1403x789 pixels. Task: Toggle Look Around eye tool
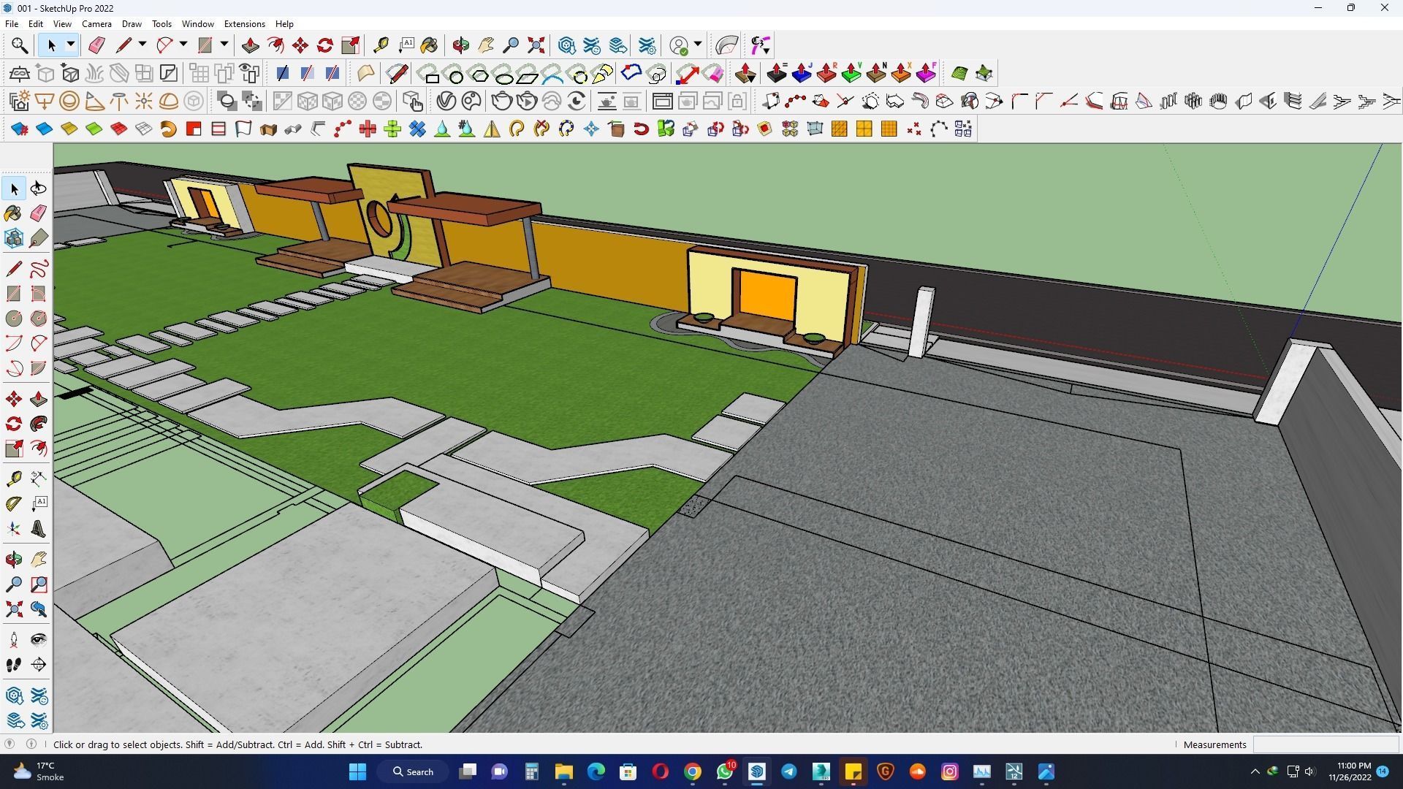[39, 640]
